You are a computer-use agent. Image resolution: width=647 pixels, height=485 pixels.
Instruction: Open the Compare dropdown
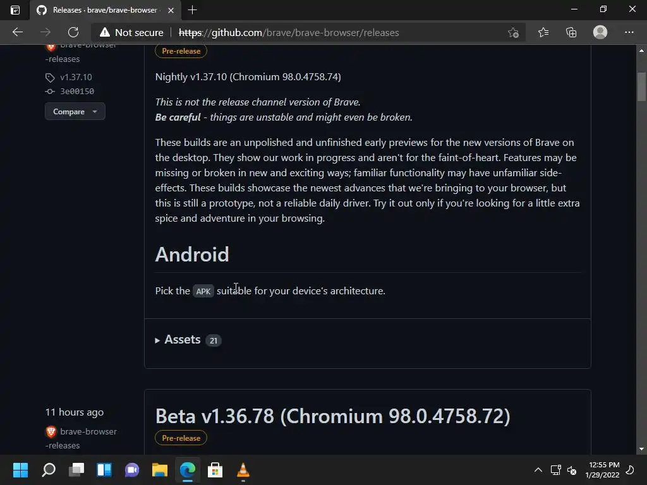pos(75,111)
